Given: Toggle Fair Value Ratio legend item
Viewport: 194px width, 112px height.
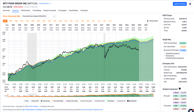Looking at the screenshot, I should coord(58,101).
